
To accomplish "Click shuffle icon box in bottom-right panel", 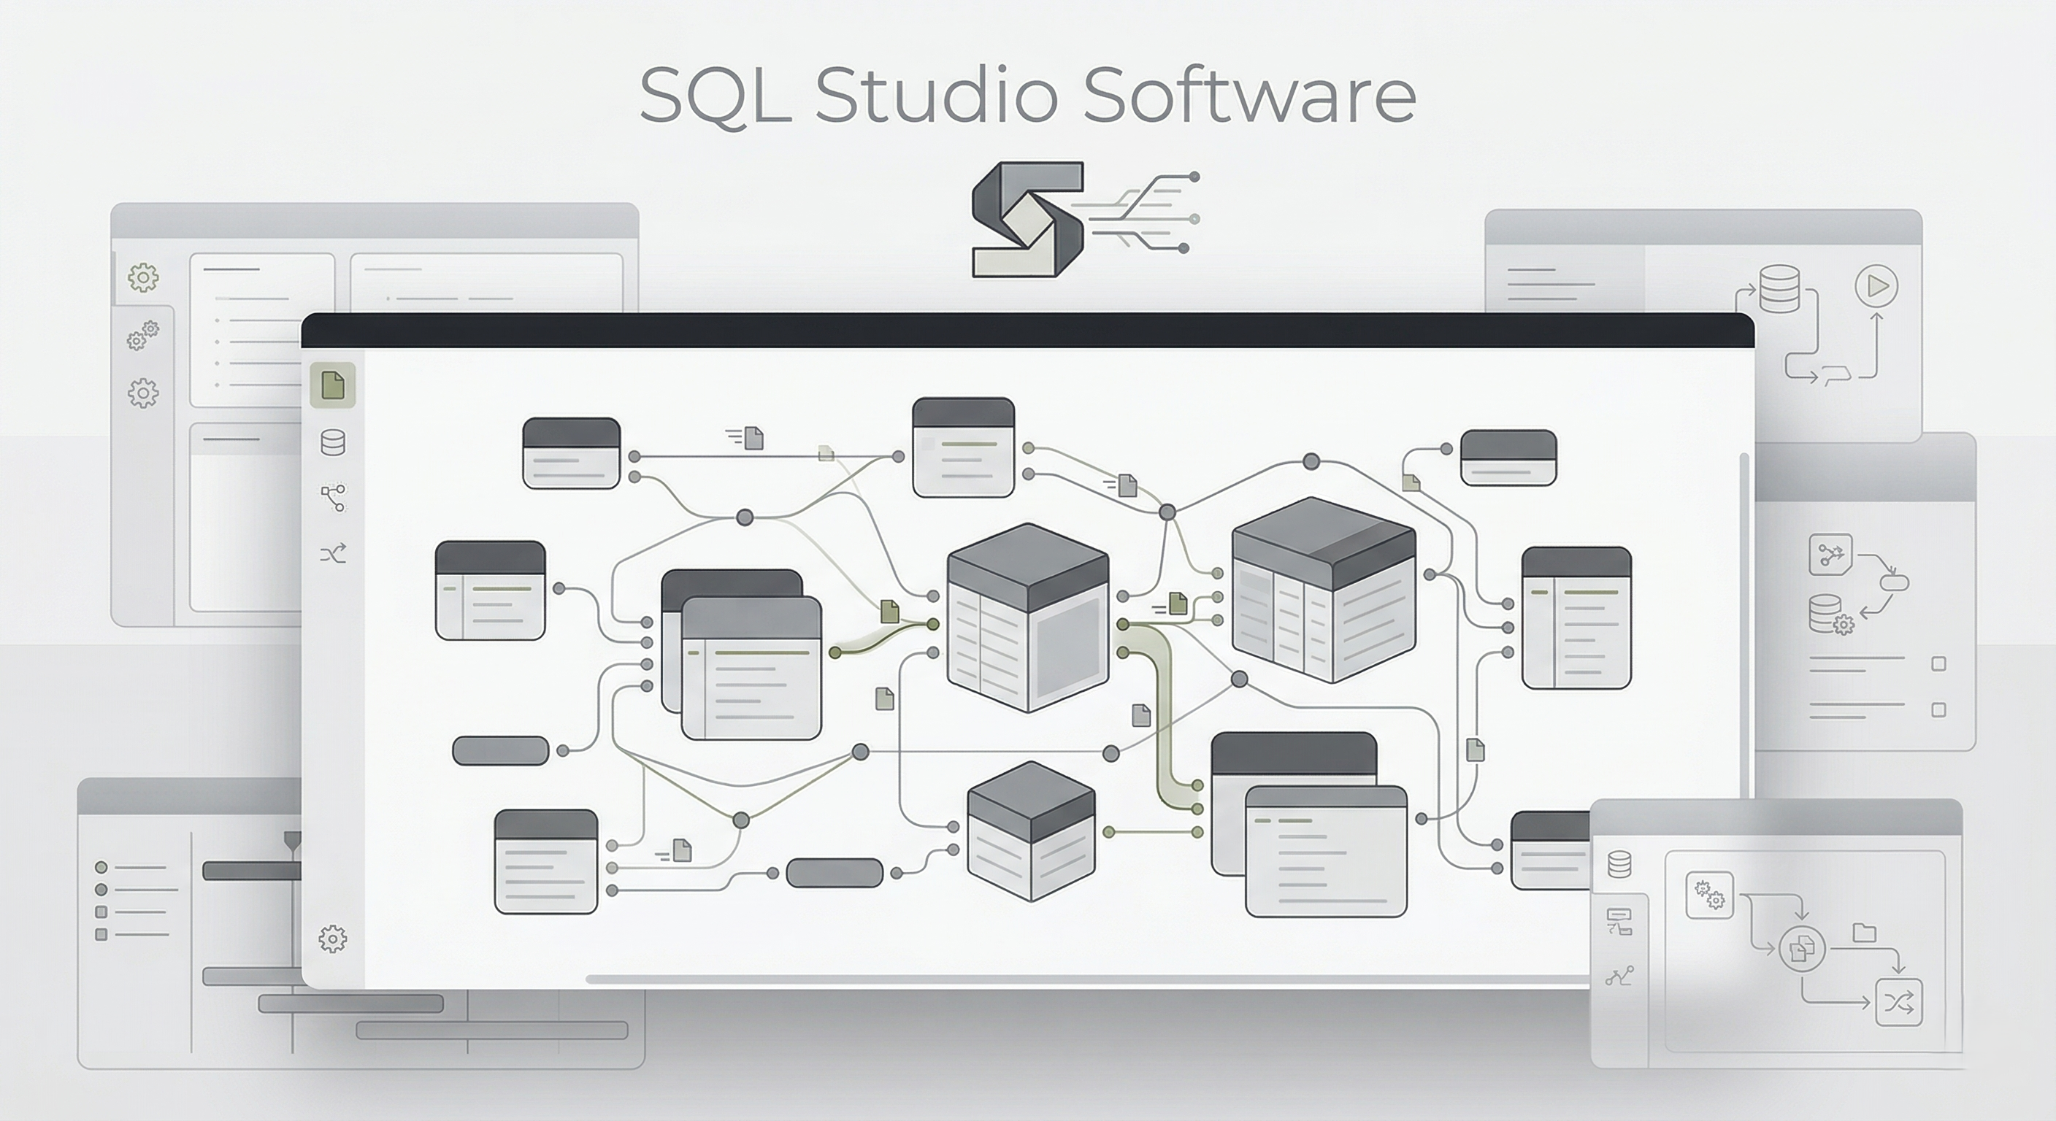I will point(1898,1002).
